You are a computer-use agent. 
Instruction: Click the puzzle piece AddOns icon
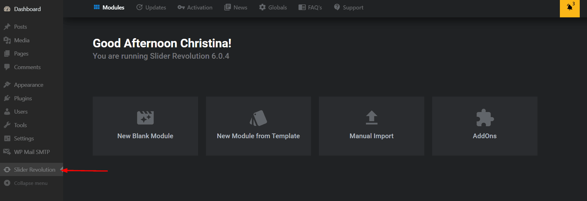pyautogui.click(x=485, y=118)
